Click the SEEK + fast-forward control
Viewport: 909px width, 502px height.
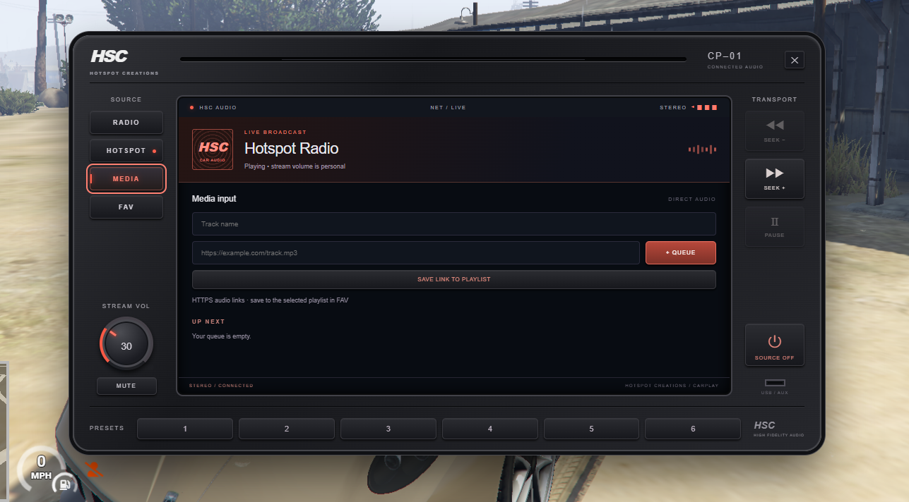coord(774,178)
